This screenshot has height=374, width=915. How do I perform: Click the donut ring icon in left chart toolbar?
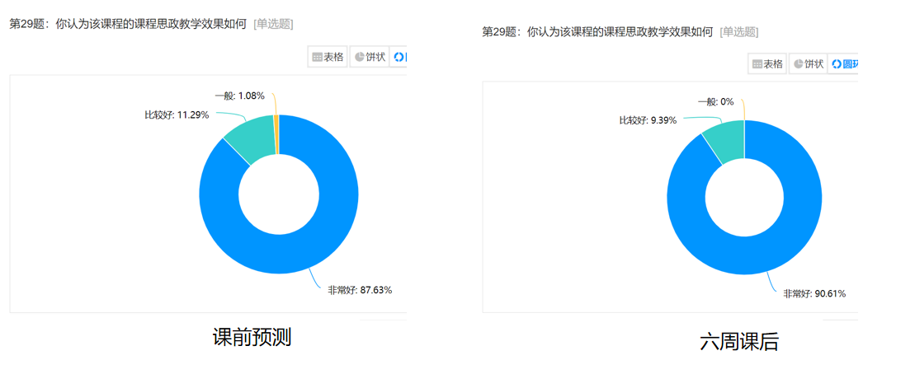coord(399,58)
